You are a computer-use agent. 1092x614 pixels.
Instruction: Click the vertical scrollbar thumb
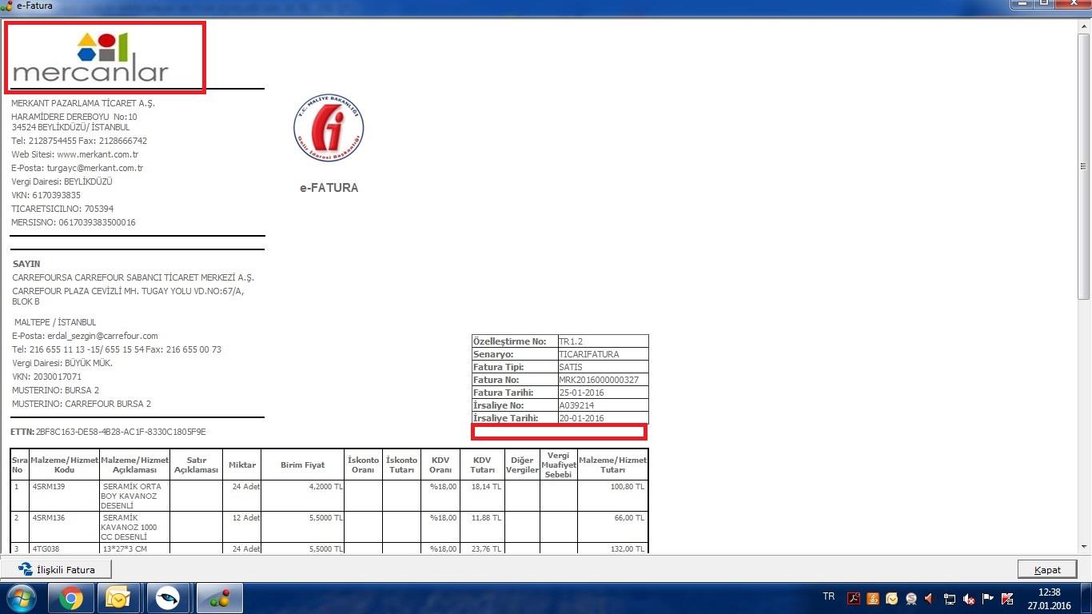click(x=1085, y=165)
